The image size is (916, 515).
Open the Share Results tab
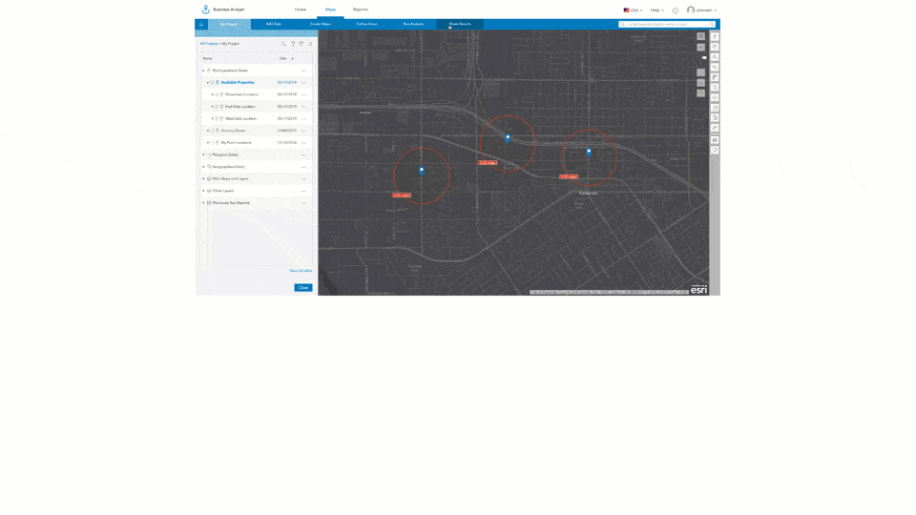click(x=460, y=25)
